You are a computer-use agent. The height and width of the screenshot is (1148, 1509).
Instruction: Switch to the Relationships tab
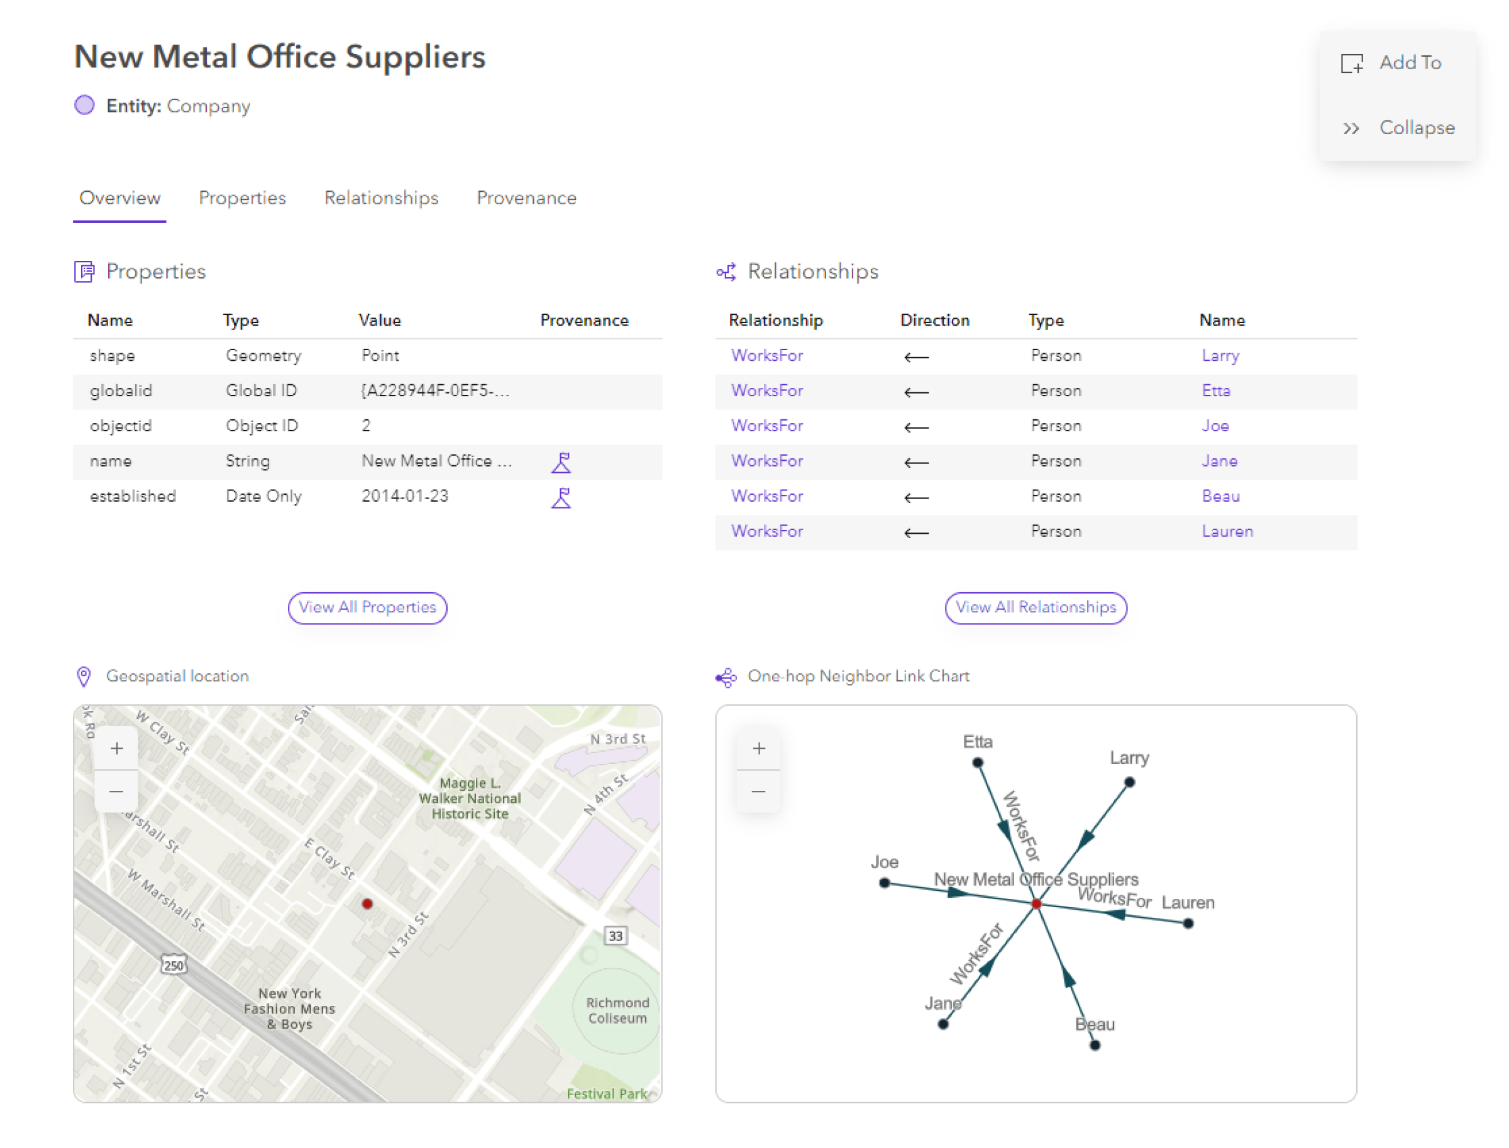pos(381,198)
